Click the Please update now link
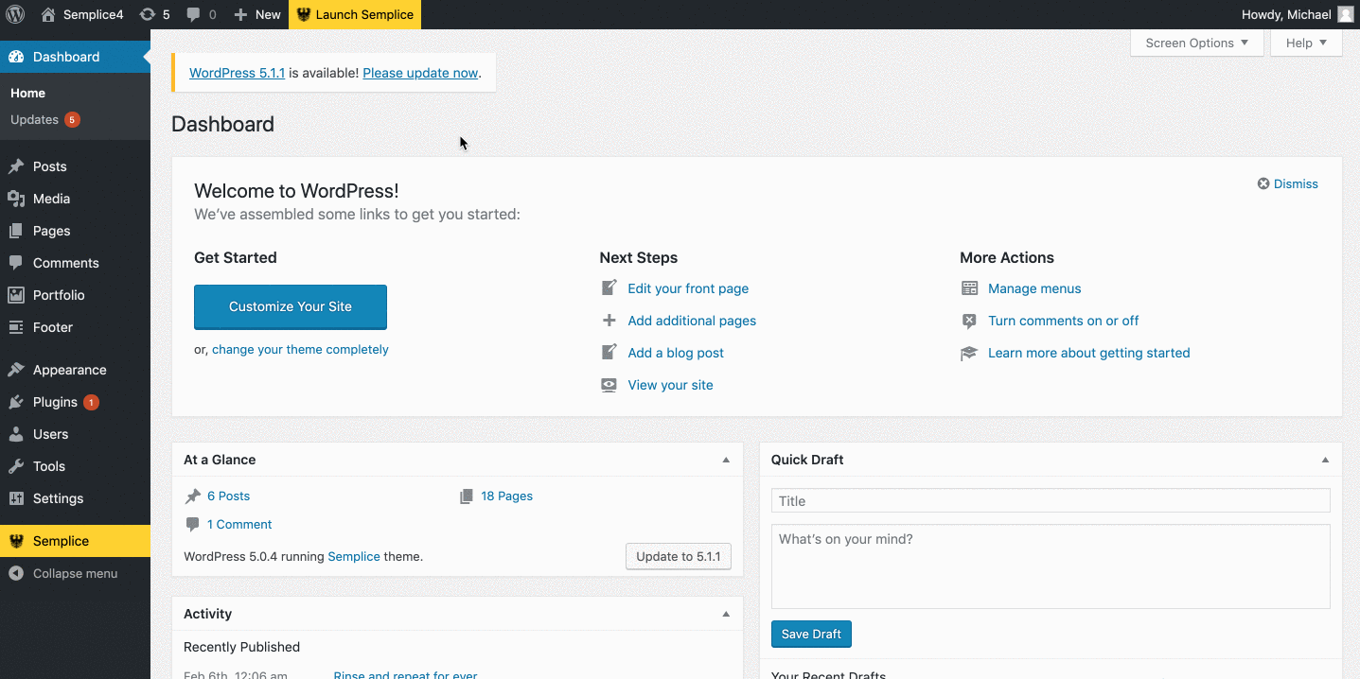The height and width of the screenshot is (679, 1360). point(420,73)
